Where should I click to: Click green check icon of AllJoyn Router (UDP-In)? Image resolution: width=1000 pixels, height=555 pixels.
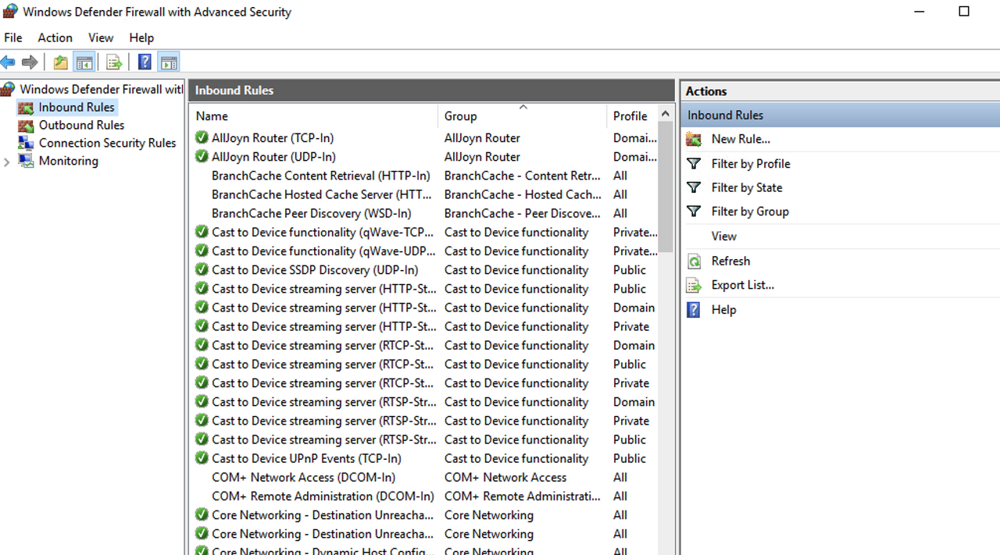[x=202, y=157]
